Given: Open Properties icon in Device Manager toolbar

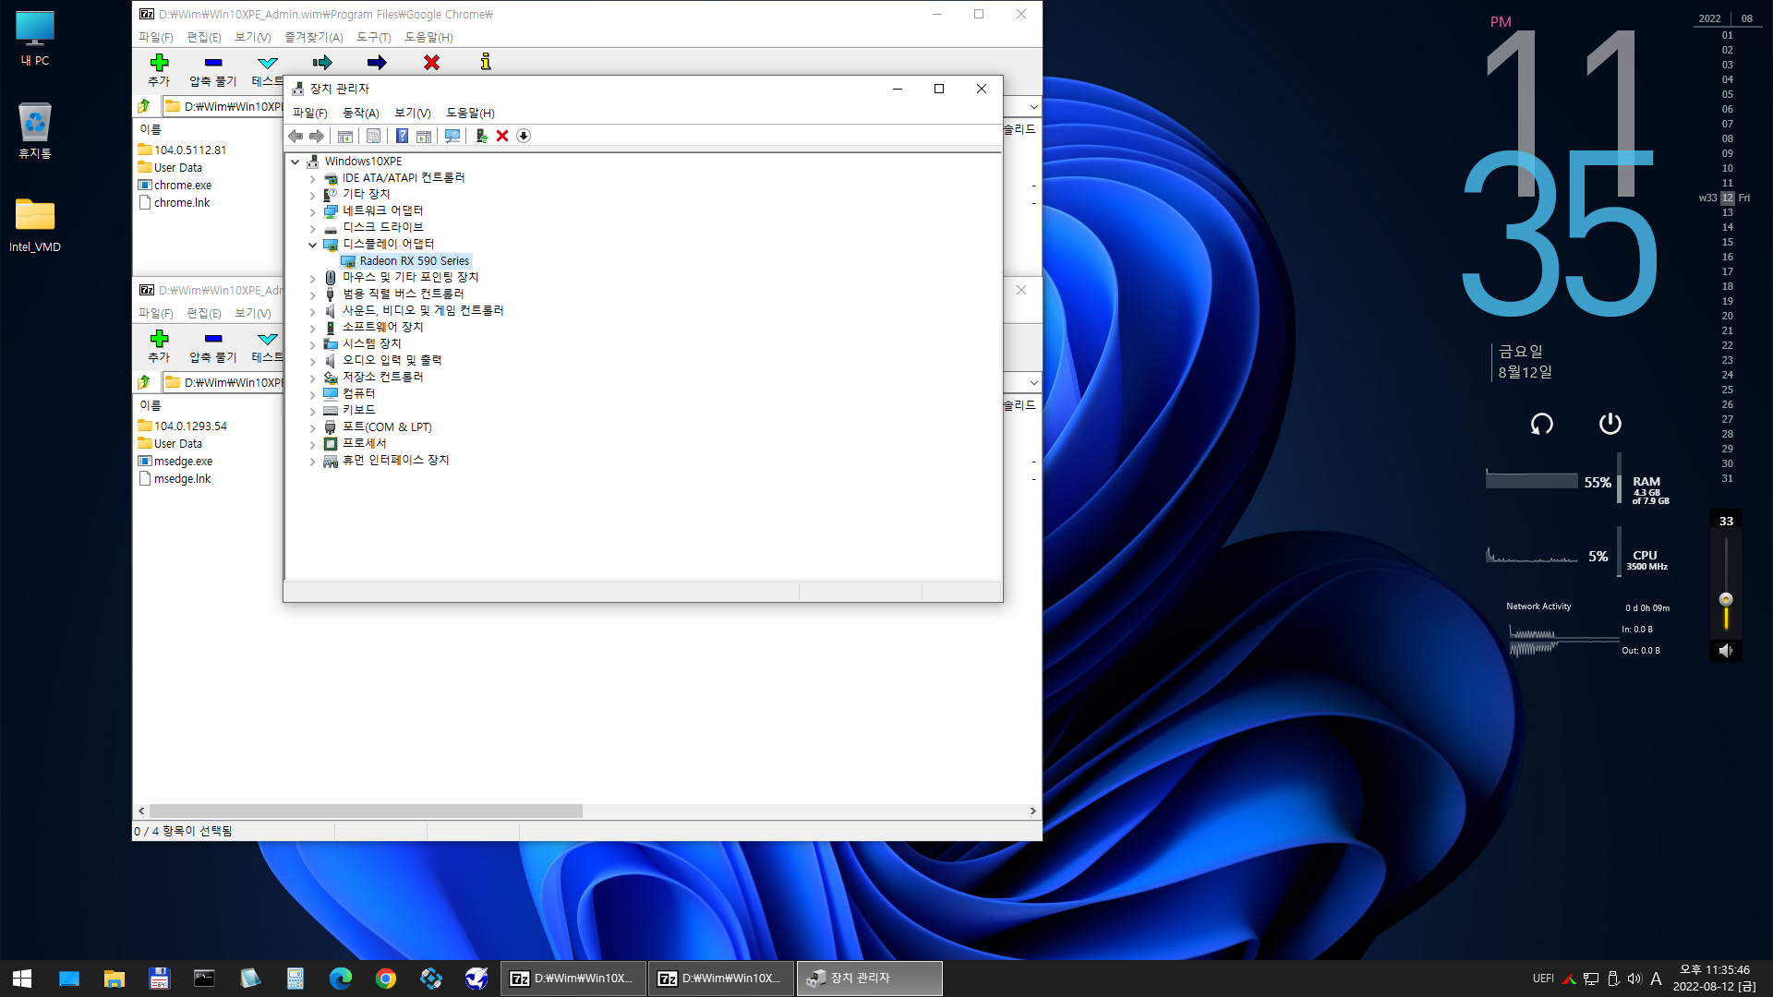Looking at the screenshot, I should tap(373, 136).
